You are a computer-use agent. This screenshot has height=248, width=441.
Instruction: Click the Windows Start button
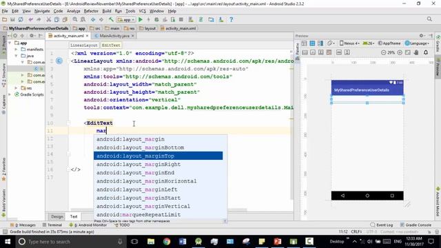pyautogui.click(x=8, y=242)
